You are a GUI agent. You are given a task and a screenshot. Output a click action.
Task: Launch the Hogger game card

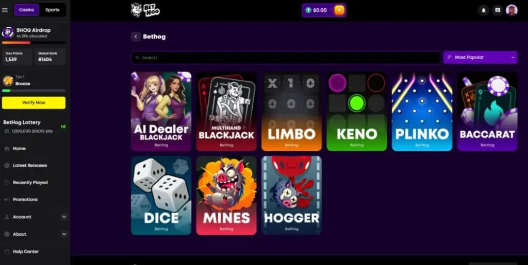tap(292, 195)
